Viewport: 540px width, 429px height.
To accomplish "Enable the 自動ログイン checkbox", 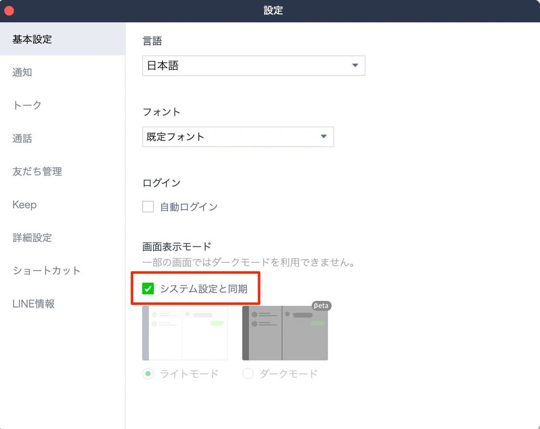I will point(148,207).
